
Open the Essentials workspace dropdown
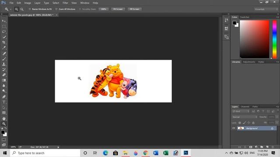tap(266, 9)
